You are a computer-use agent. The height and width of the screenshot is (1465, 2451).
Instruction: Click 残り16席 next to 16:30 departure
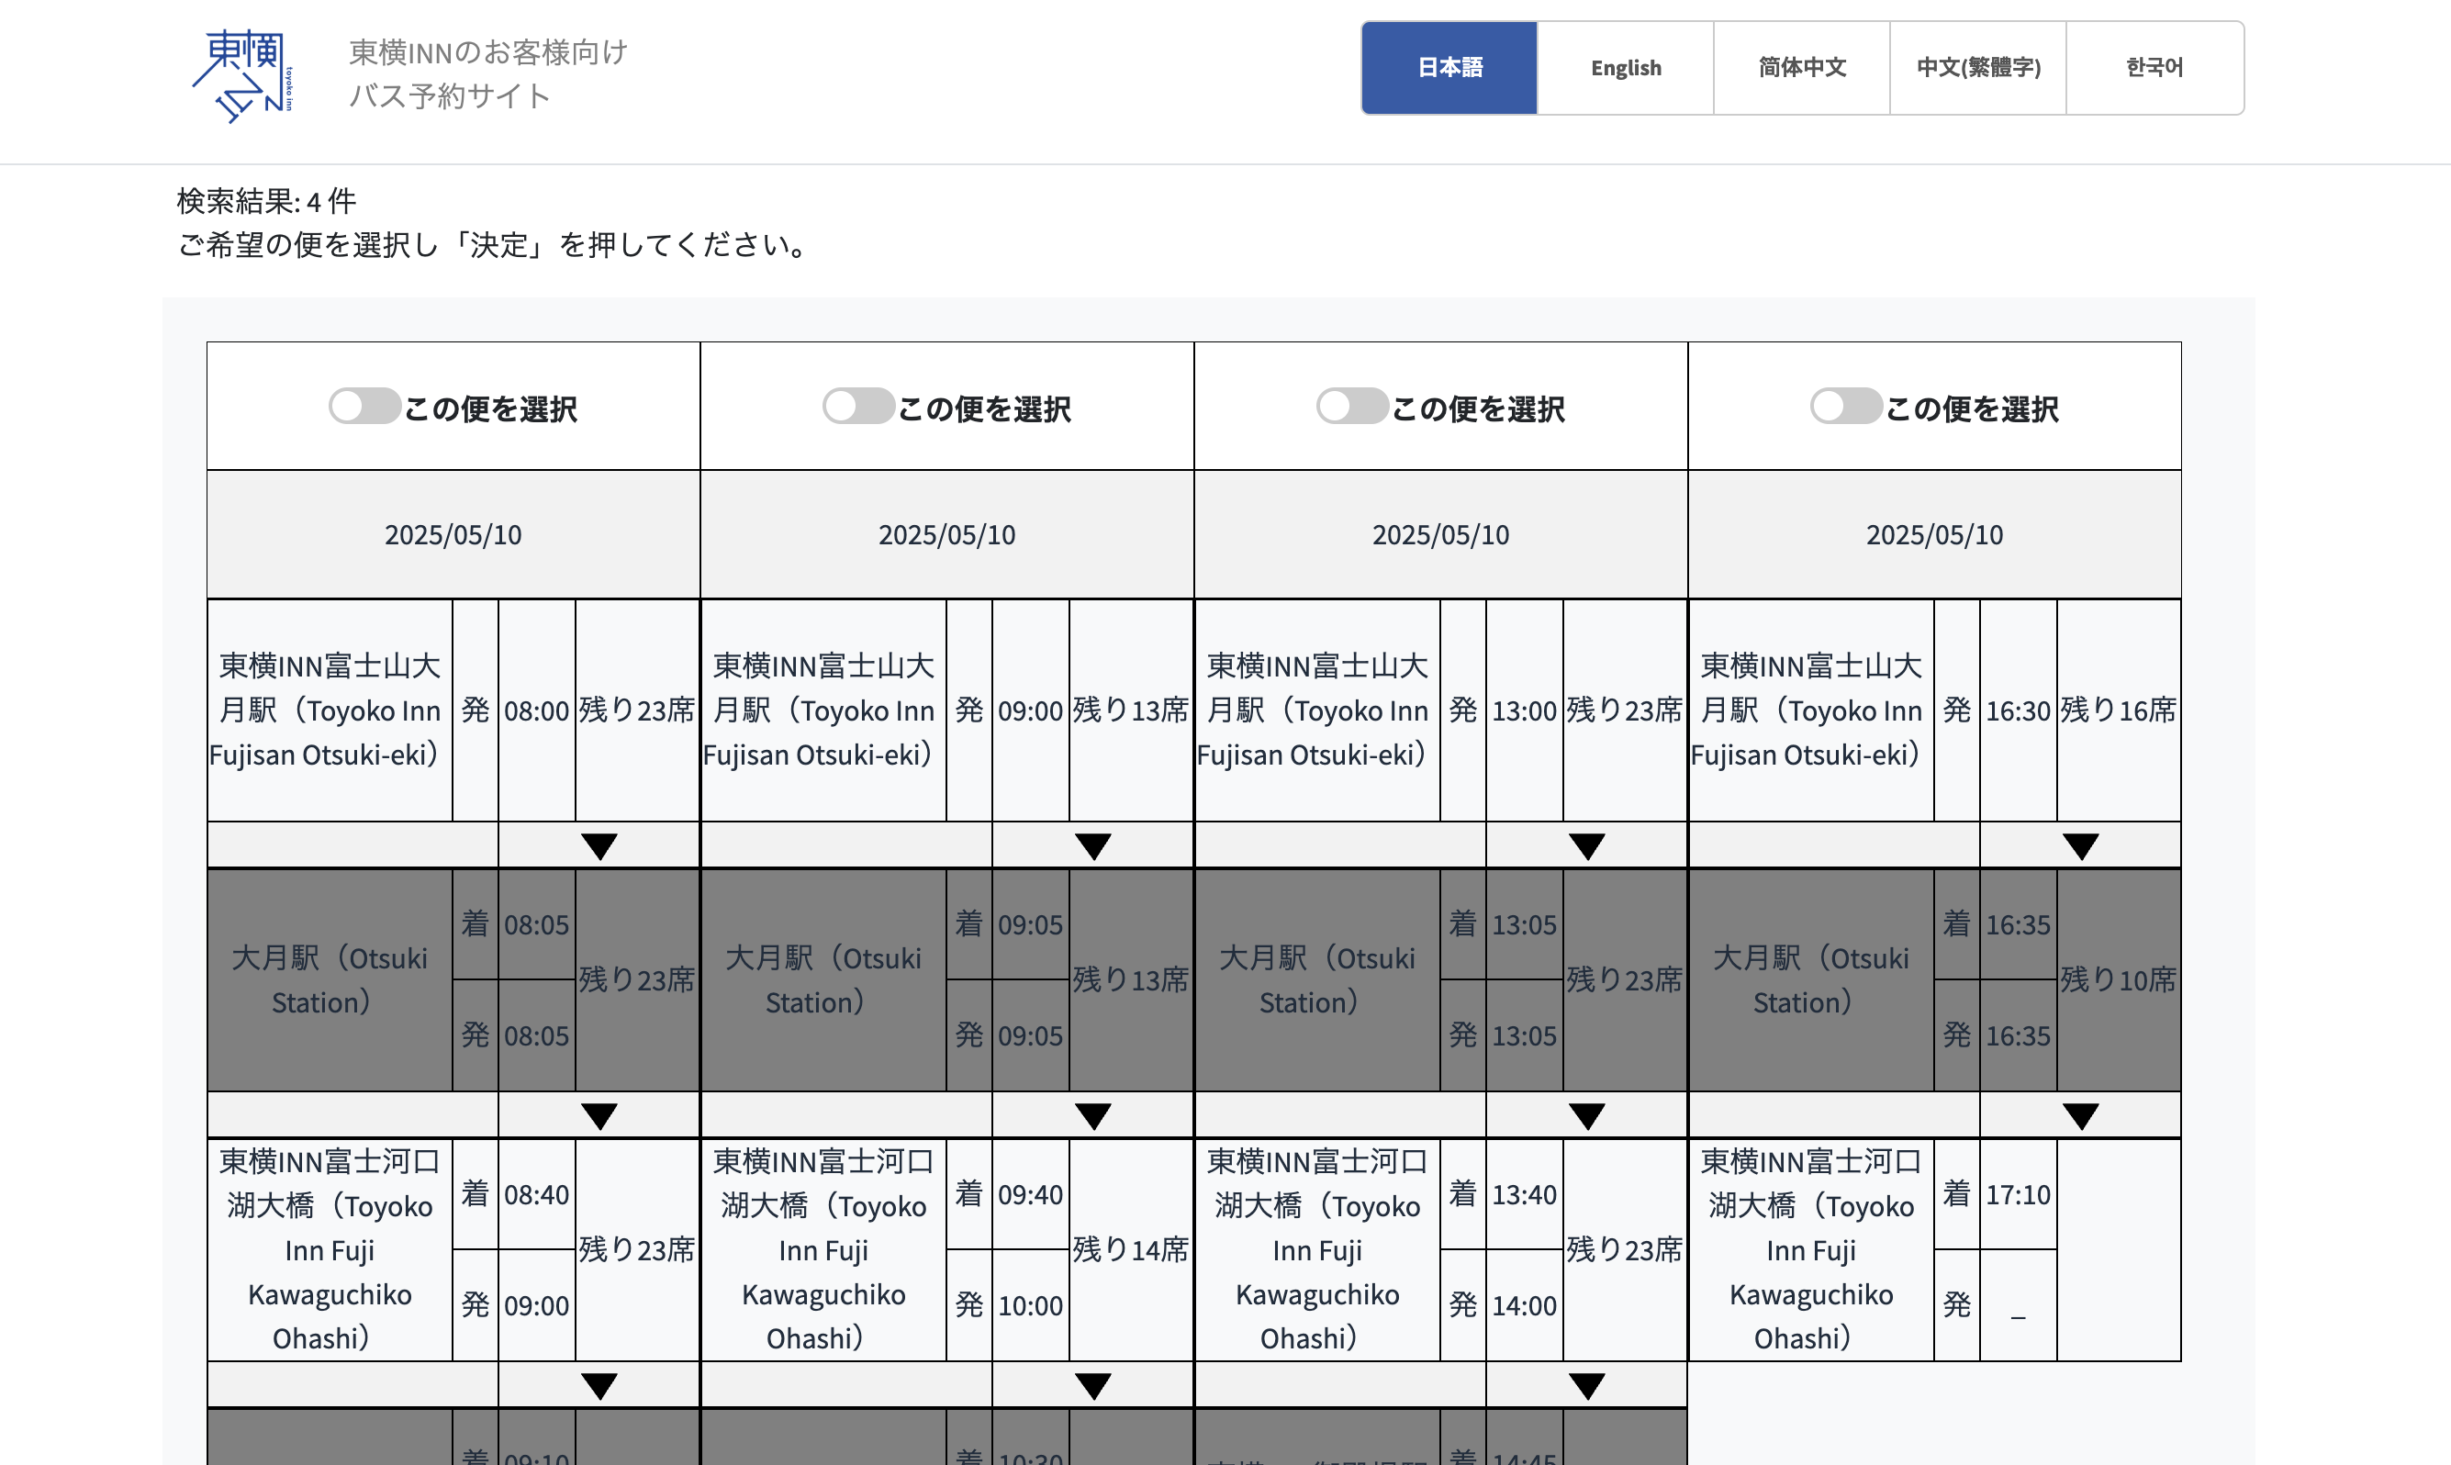coord(2119,710)
